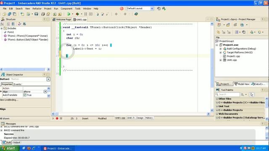Click the red record macro button
Image resolution: width=269 pixels, height=151 pixels.
(57, 118)
